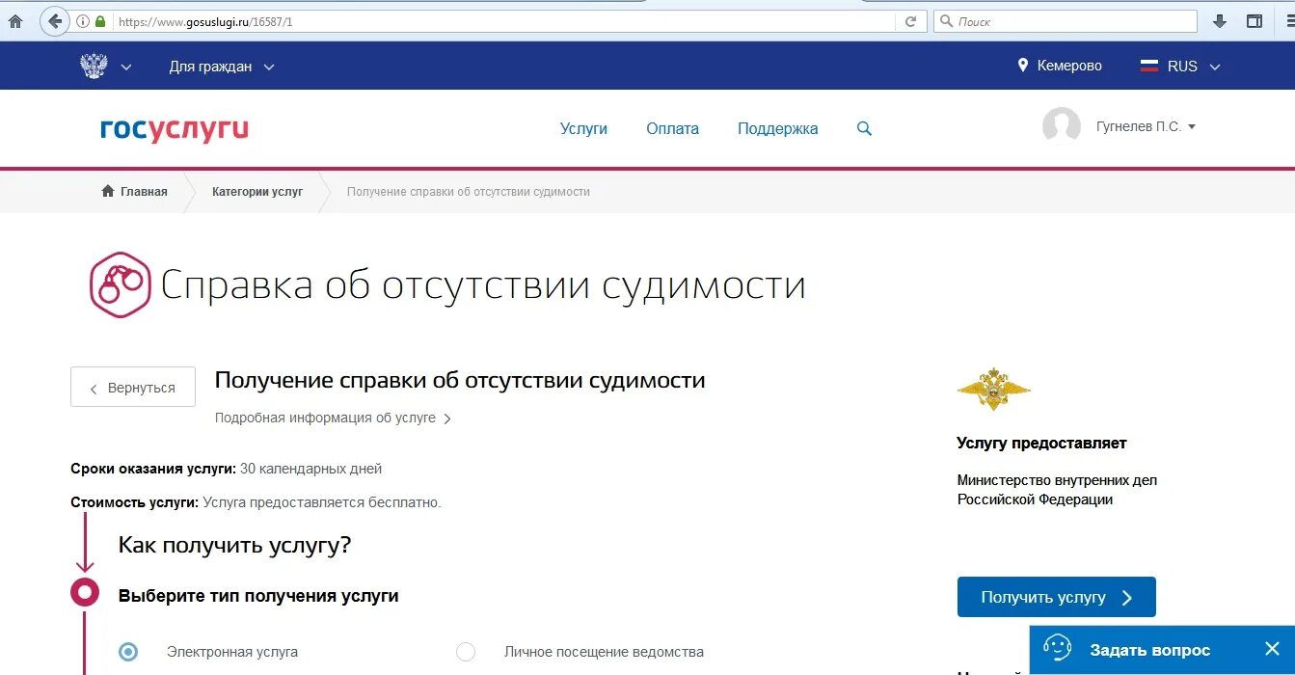The height and width of the screenshot is (675, 1295).
Task: Open Для граждан audience dropdown
Action: (x=222, y=67)
